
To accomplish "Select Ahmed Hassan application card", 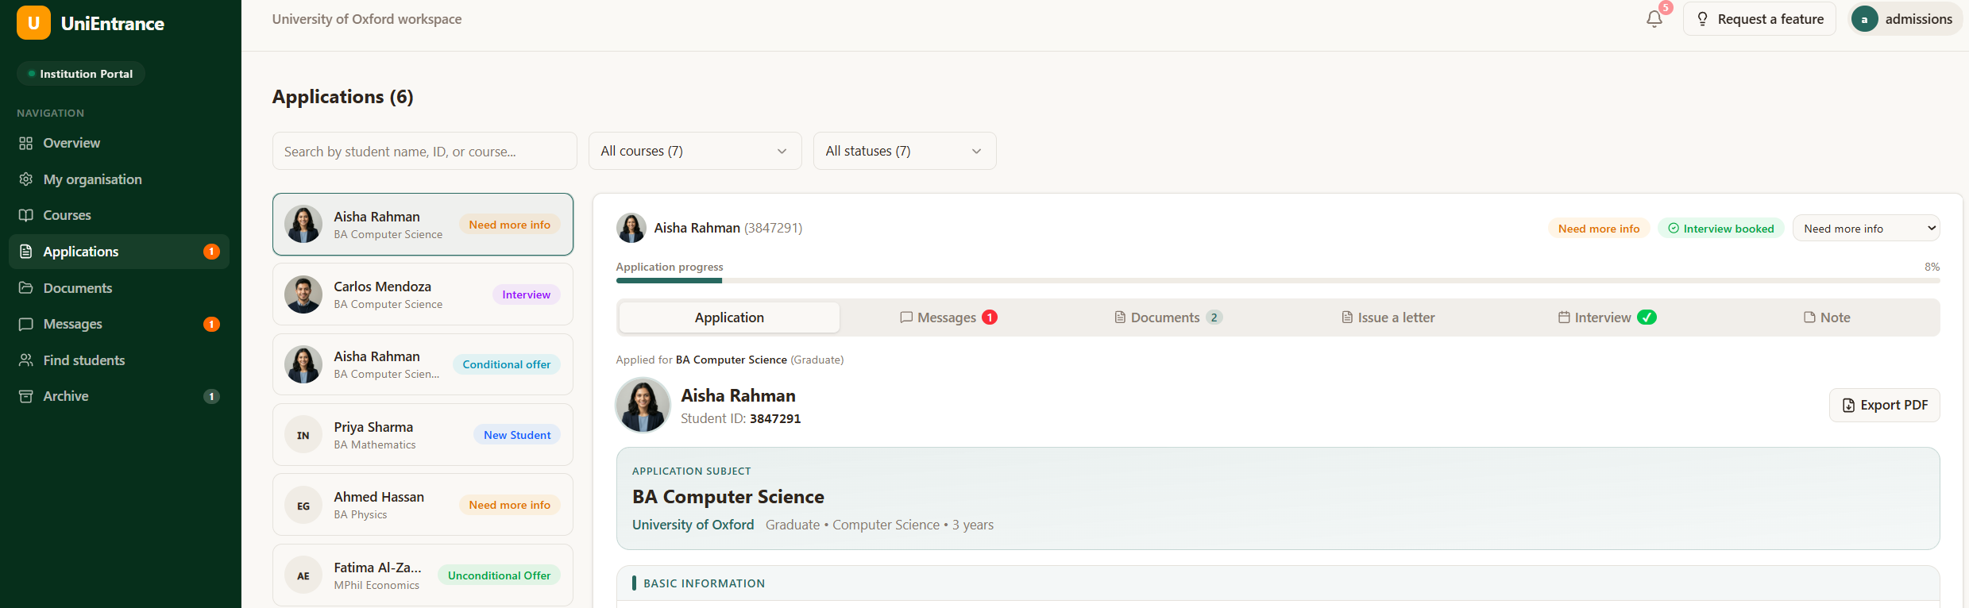I will [423, 505].
